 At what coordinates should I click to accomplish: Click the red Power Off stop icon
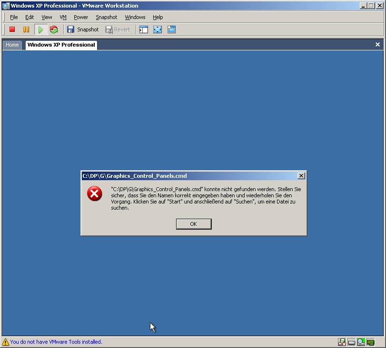click(x=12, y=29)
